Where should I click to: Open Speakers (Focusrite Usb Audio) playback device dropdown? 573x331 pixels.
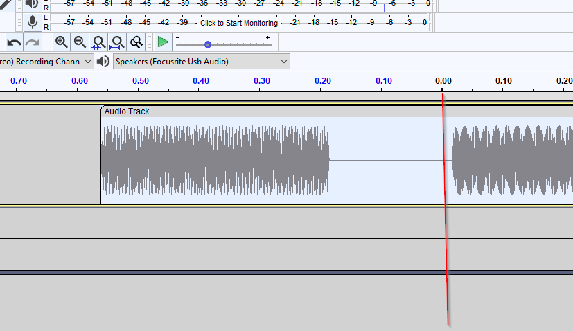click(202, 62)
